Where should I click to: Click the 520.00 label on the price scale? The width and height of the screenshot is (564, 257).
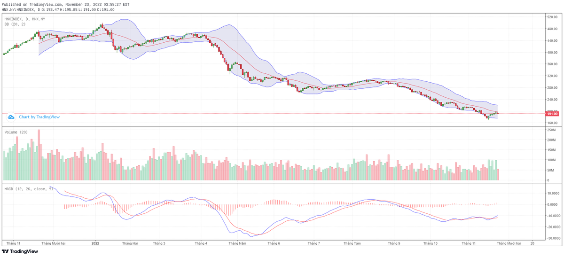tap(551, 17)
